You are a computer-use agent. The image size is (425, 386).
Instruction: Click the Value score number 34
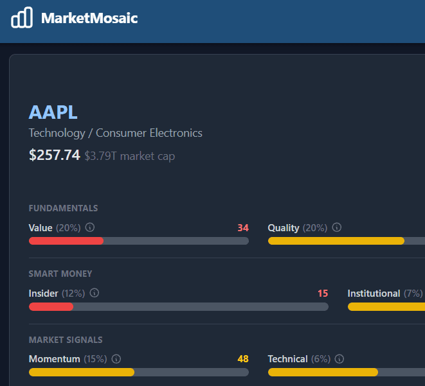click(x=243, y=227)
